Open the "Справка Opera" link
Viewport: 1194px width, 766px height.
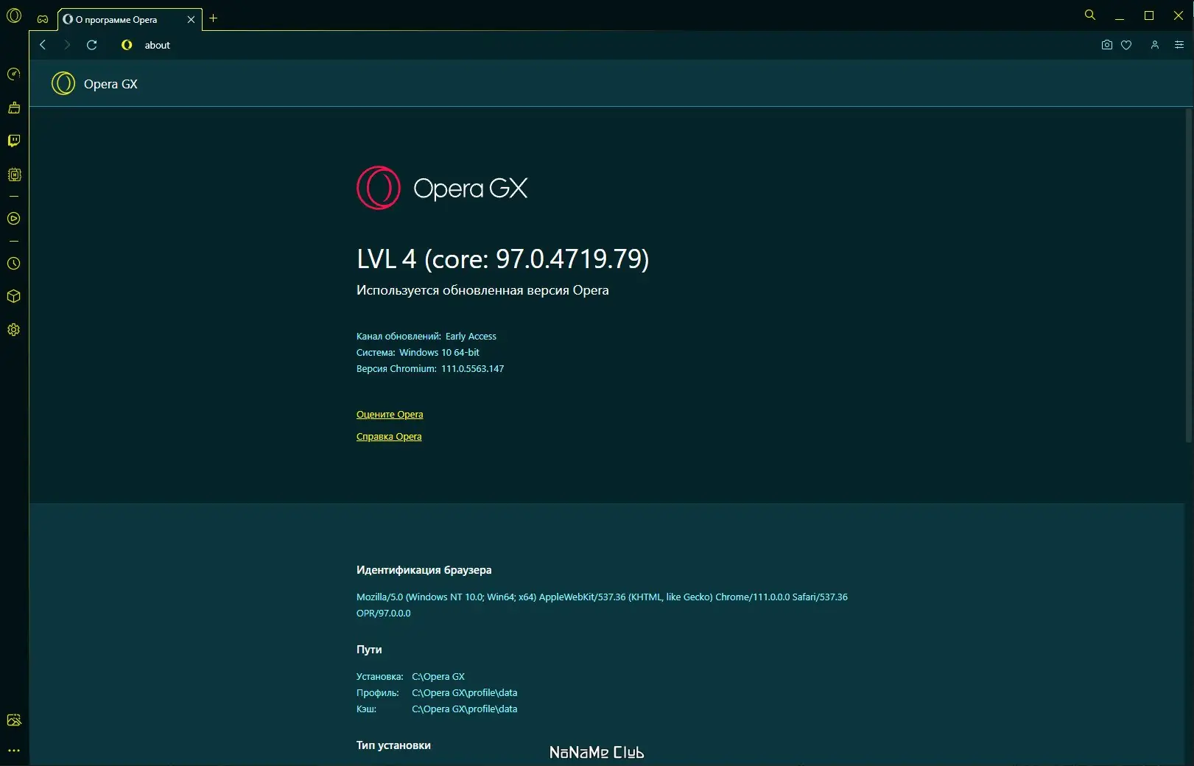pyautogui.click(x=389, y=437)
